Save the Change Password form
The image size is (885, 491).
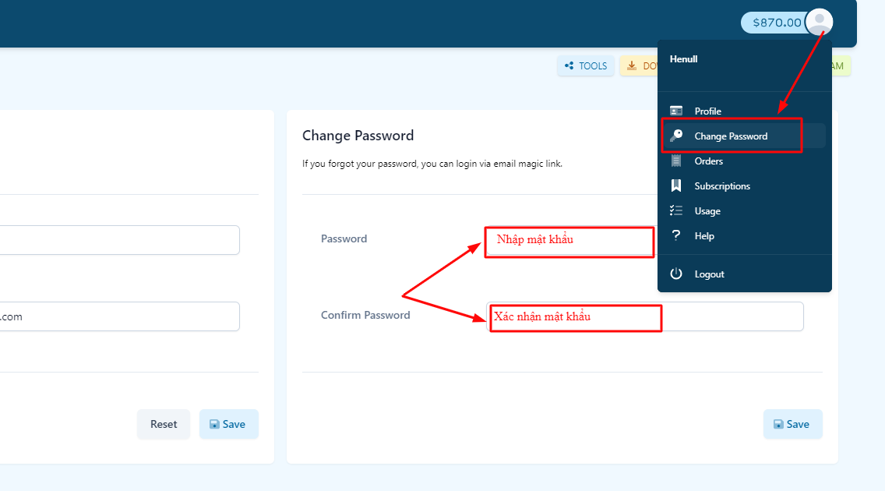coord(792,424)
